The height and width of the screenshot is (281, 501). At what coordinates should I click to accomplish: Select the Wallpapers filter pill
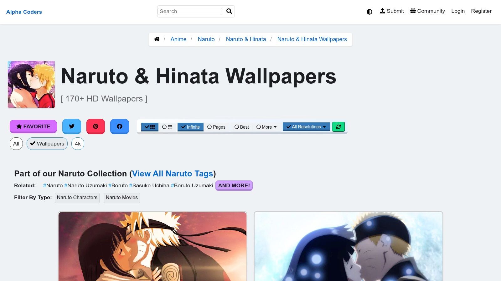47,144
